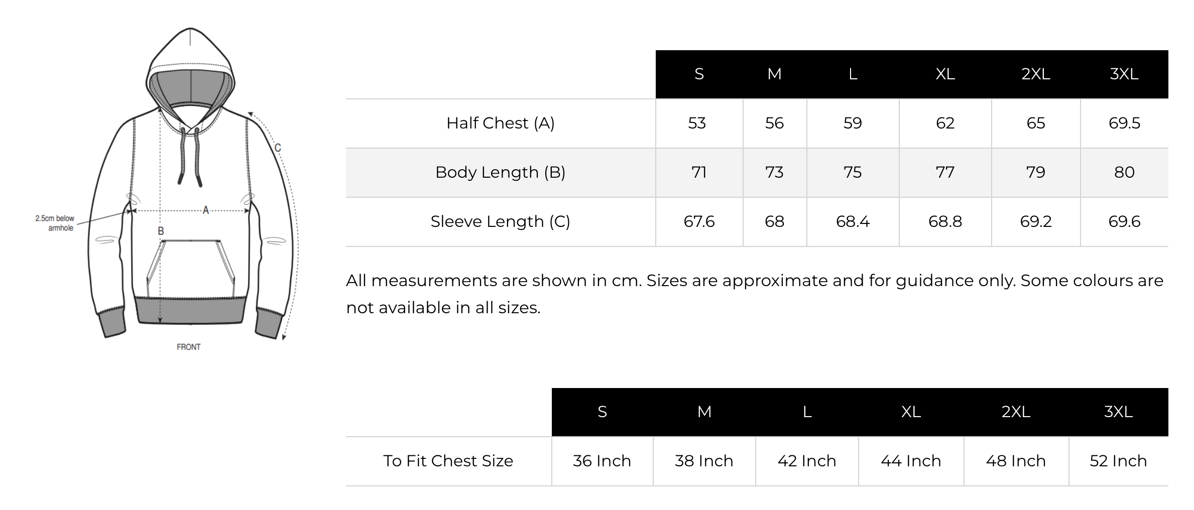
Task: Click the measurement disclaimer text paragraph
Action: tap(755, 294)
